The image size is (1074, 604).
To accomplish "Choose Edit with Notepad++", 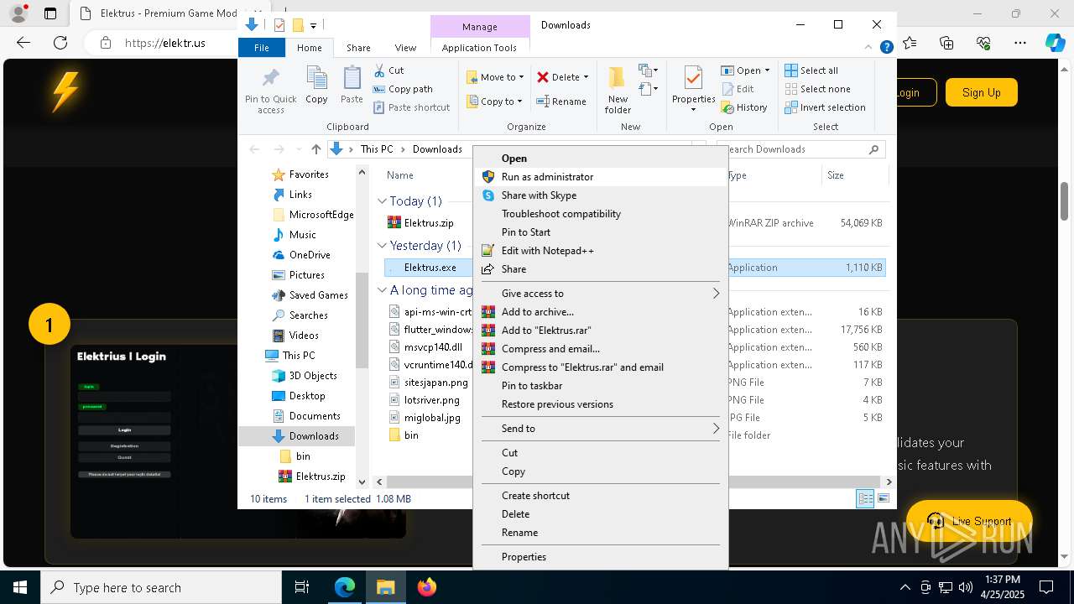I will point(600,251).
